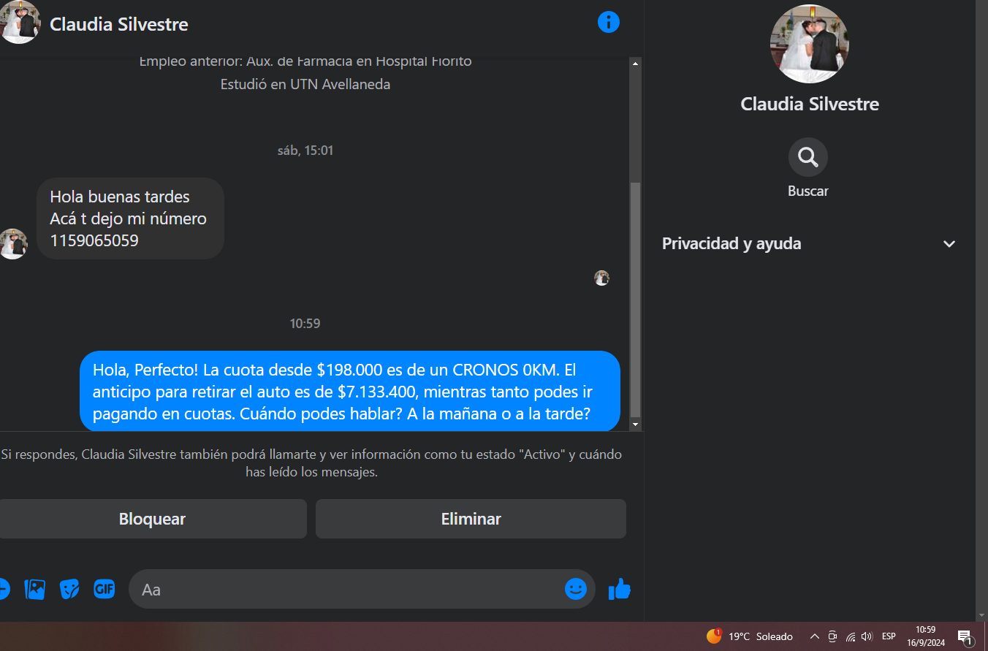Click the Bloquear button

tap(152, 519)
